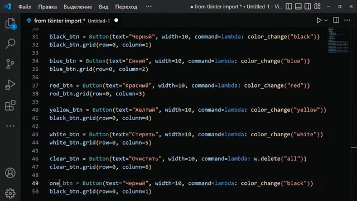
Task: Click the code minimap preview
Action: coord(339,40)
